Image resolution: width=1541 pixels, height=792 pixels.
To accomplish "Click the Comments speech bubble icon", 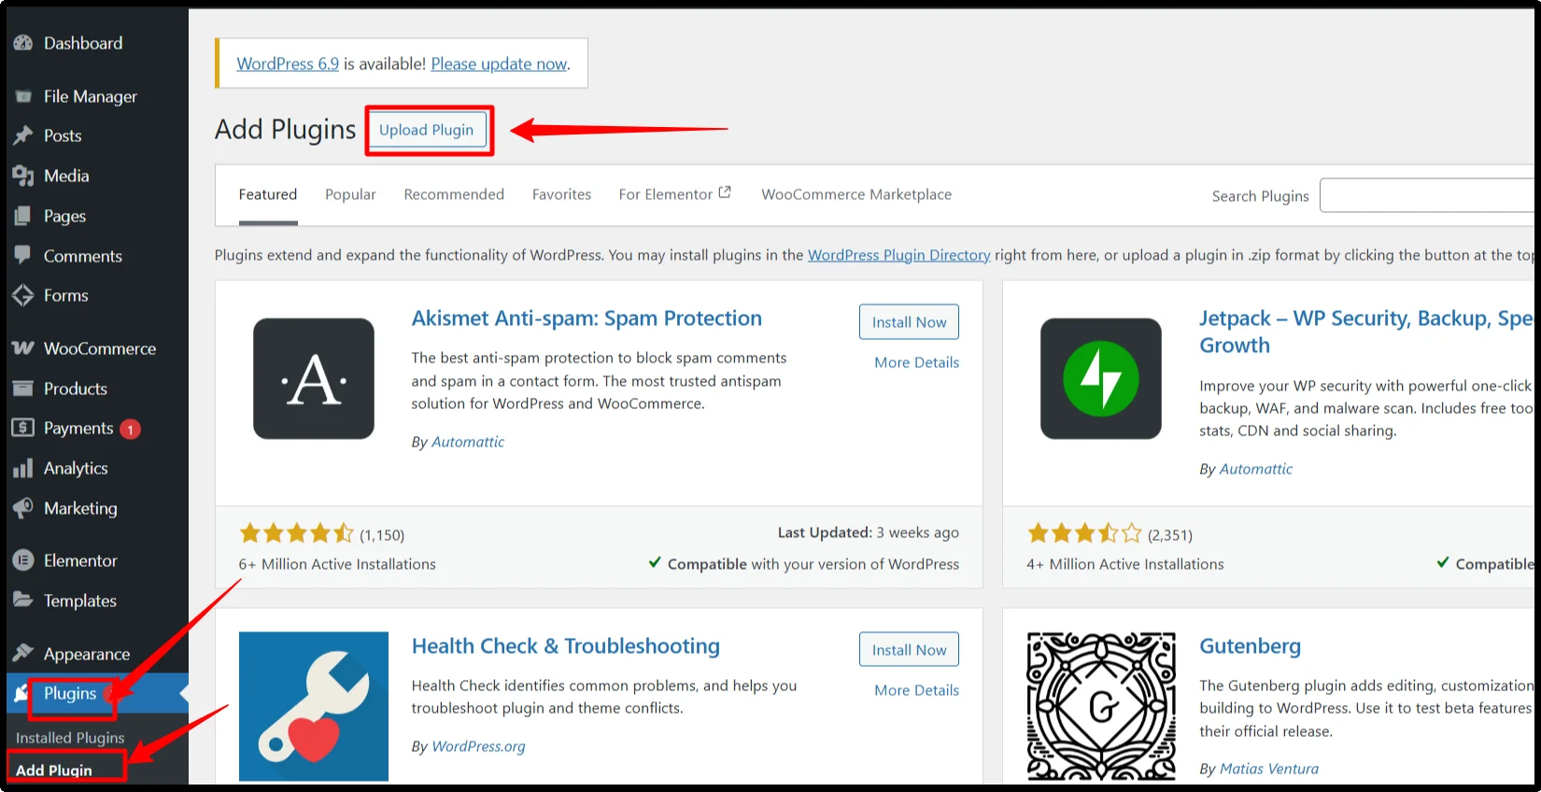I will pos(22,255).
